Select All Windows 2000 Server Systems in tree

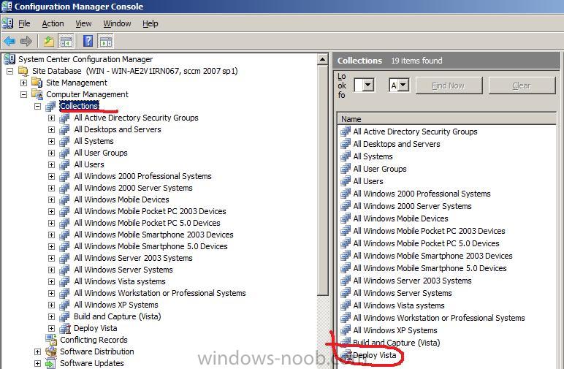point(133,188)
